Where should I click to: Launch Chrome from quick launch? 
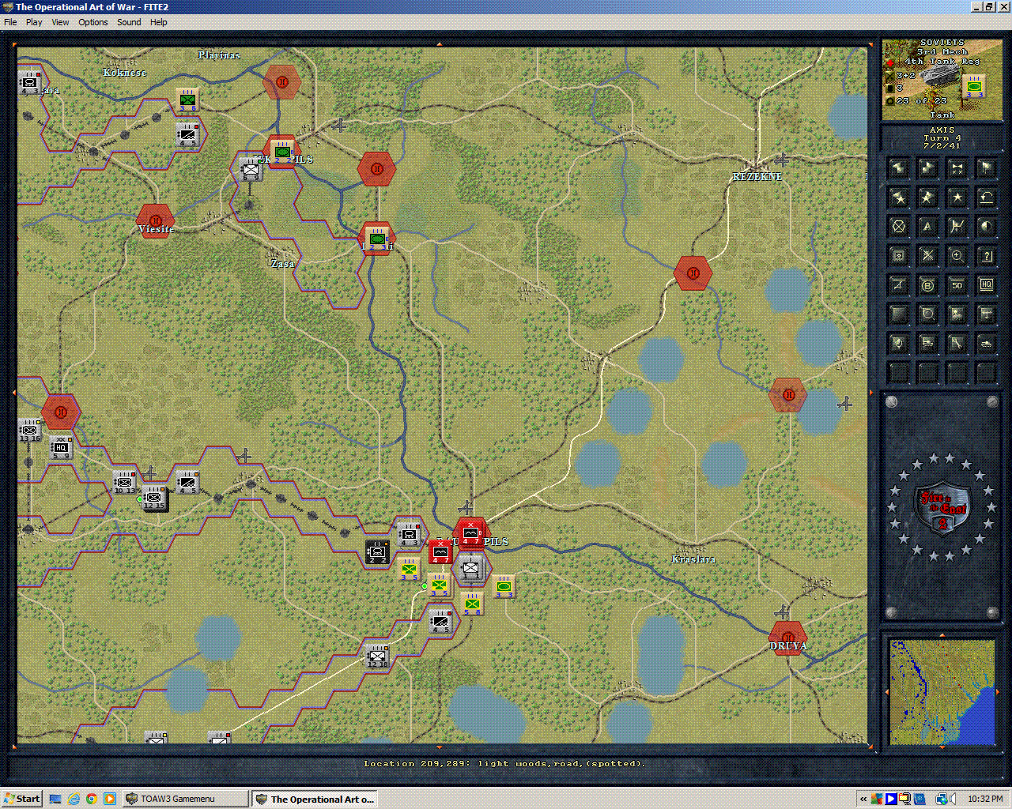(x=92, y=799)
